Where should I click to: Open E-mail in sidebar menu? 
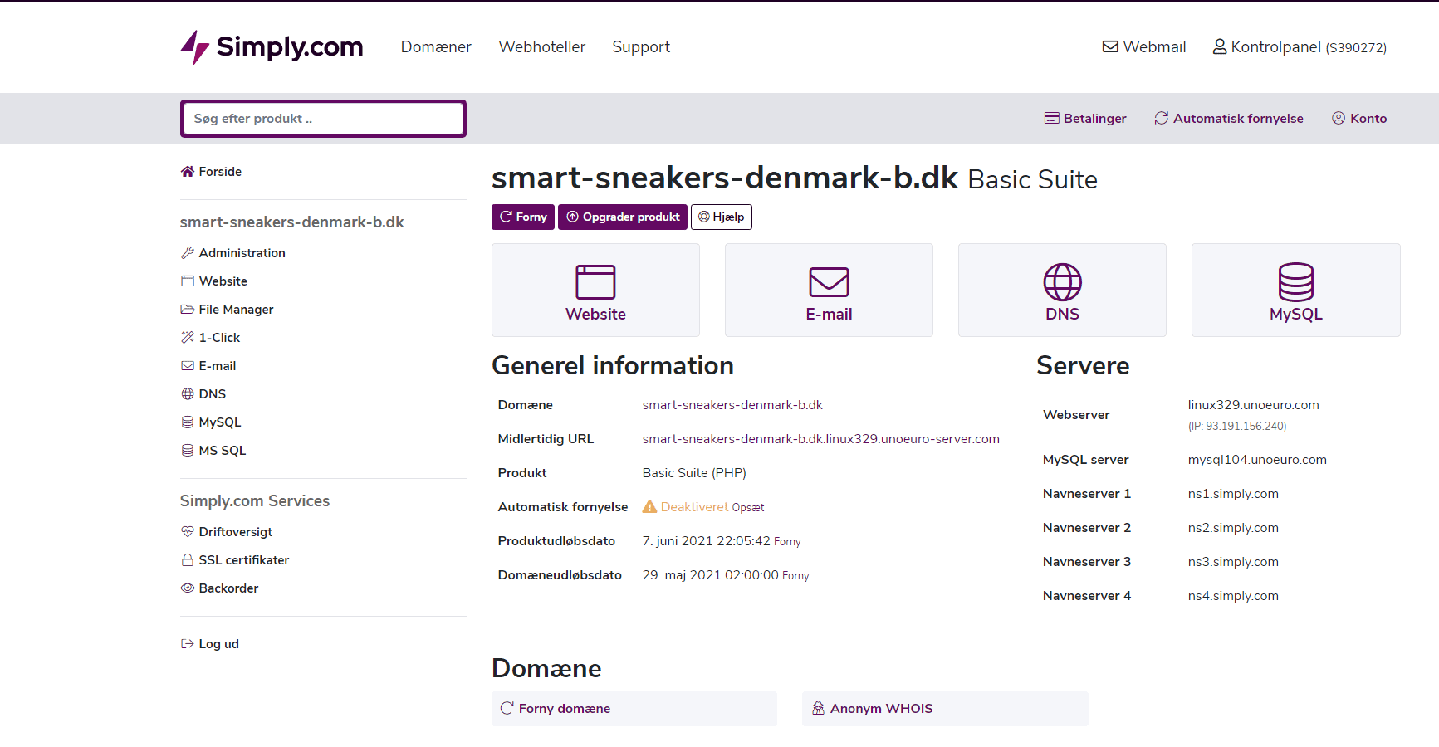(208, 366)
